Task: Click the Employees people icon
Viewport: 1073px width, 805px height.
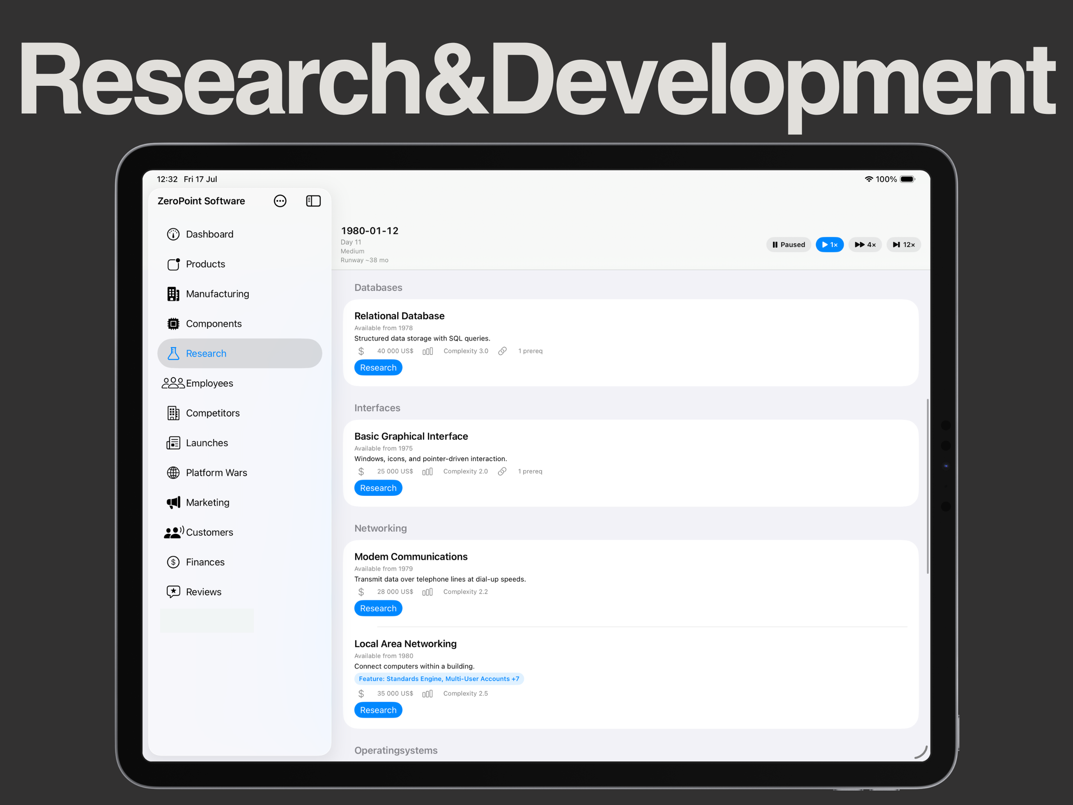Action: click(173, 383)
